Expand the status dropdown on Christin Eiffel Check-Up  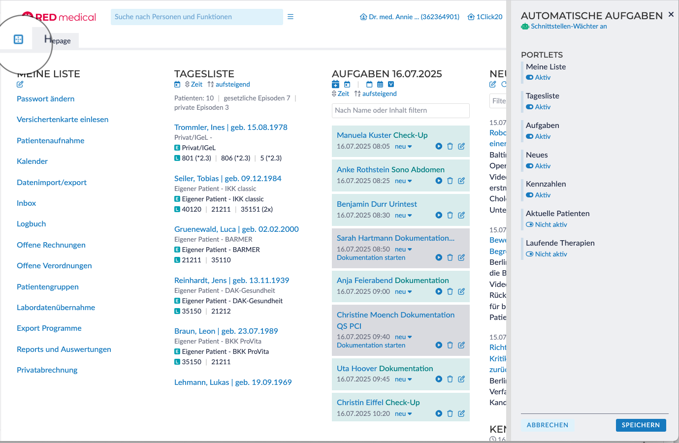tap(403, 414)
